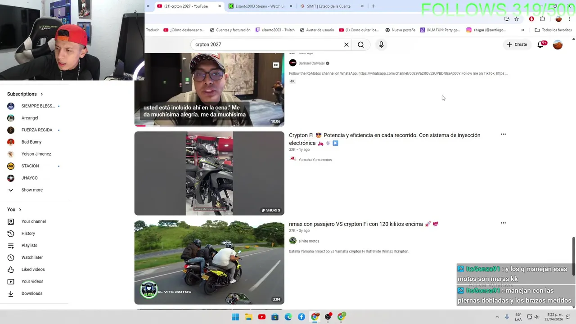Open File Explorer from the taskbar
This screenshot has width=576, height=324.
[248, 317]
